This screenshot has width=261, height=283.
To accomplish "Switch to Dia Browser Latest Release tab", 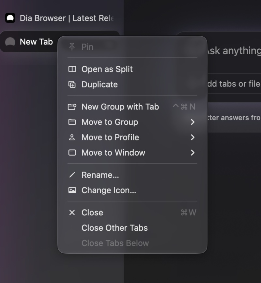I will coord(59,18).
